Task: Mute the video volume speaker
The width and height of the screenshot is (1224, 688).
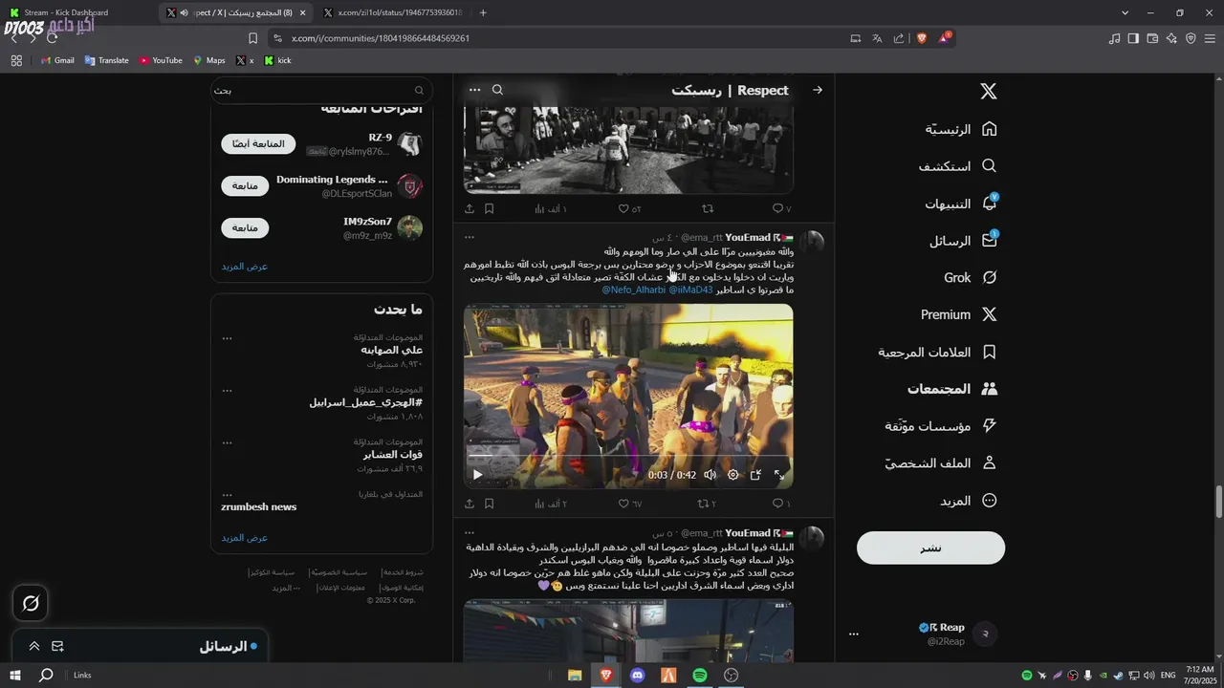Action: coord(710,475)
